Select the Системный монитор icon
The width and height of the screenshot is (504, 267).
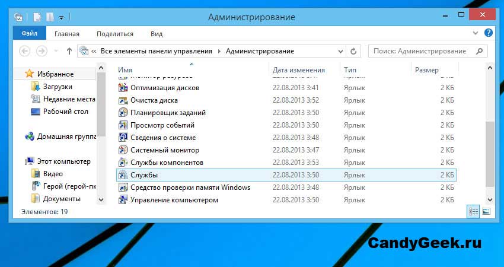click(123, 150)
